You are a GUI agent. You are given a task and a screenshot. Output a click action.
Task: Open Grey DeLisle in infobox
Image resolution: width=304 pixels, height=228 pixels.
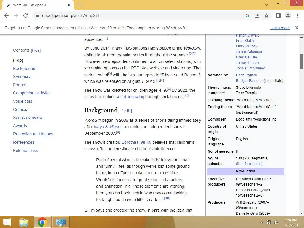(246, 57)
